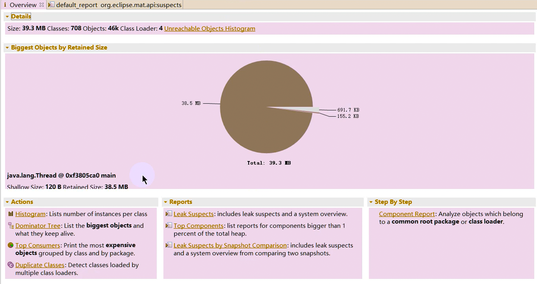The image size is (537, 284).
Task: Click the Overview tab info icon
Action: coord(5,5)
